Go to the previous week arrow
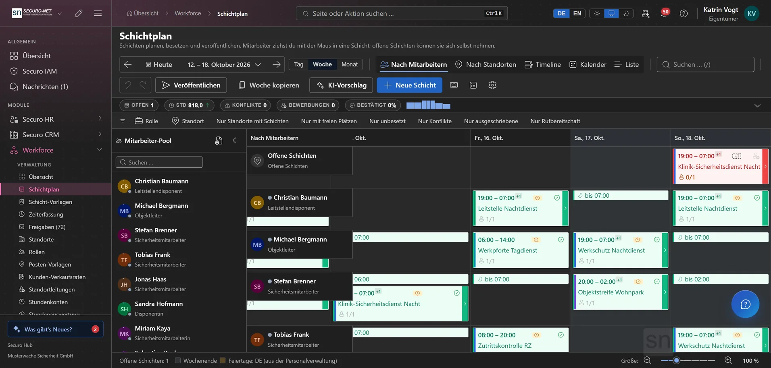Screen dimensions: 771x368 128,64
